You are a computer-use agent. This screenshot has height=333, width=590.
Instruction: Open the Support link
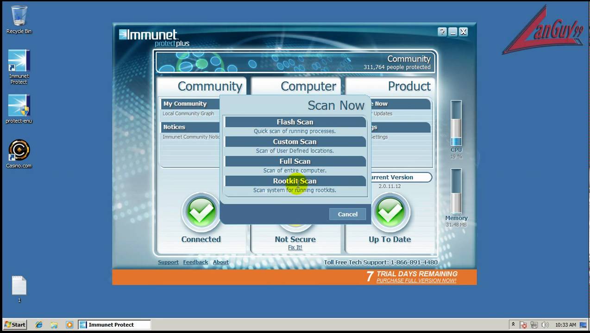[x=168, y=262]
